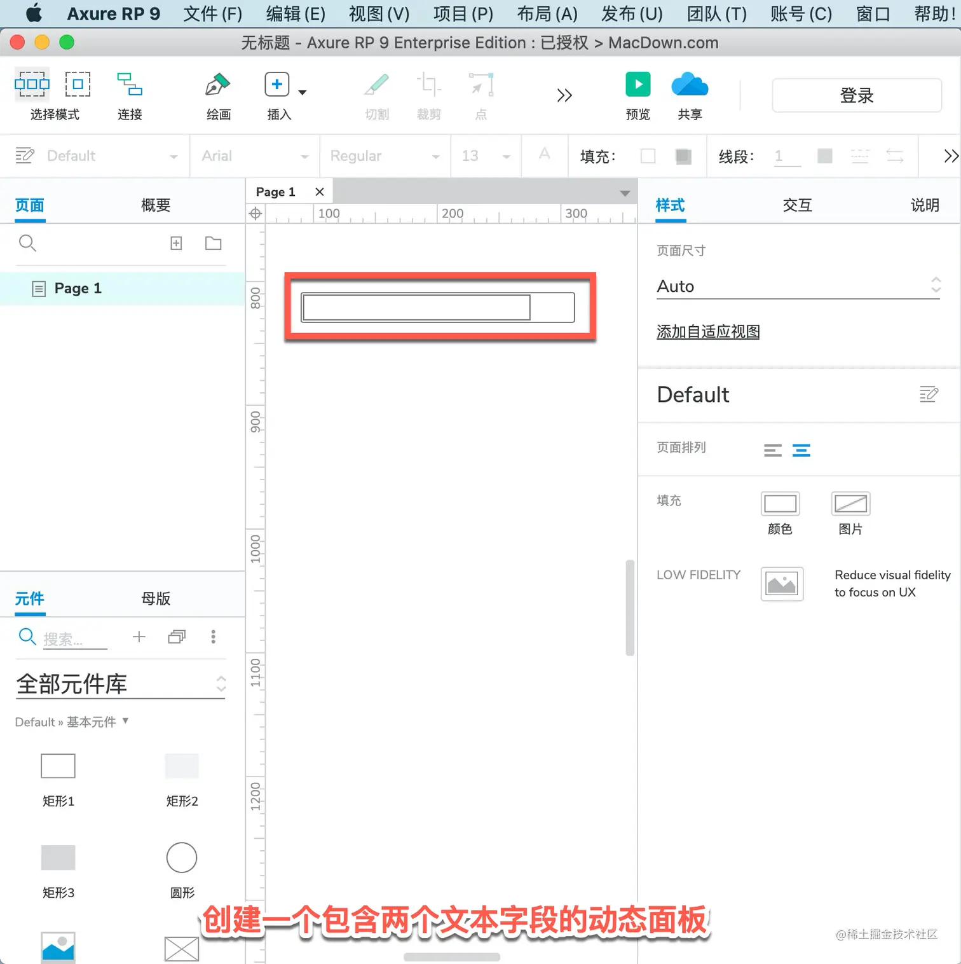
Task: Collapse the Default 基本元件 section
Action: (125, 720)
